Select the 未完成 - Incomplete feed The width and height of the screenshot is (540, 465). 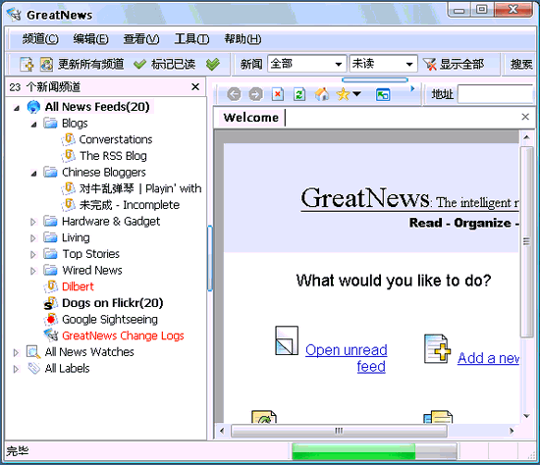130,205
